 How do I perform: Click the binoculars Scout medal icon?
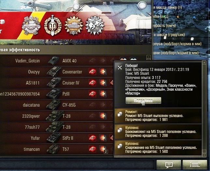(x=95, y=26)
